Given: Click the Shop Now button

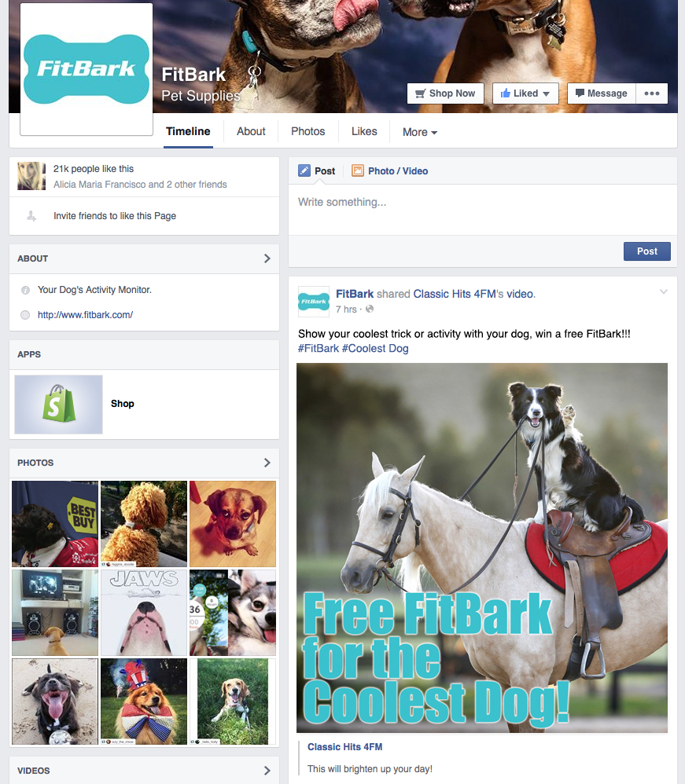Looking at the screenshot, I should coord(445,93).
